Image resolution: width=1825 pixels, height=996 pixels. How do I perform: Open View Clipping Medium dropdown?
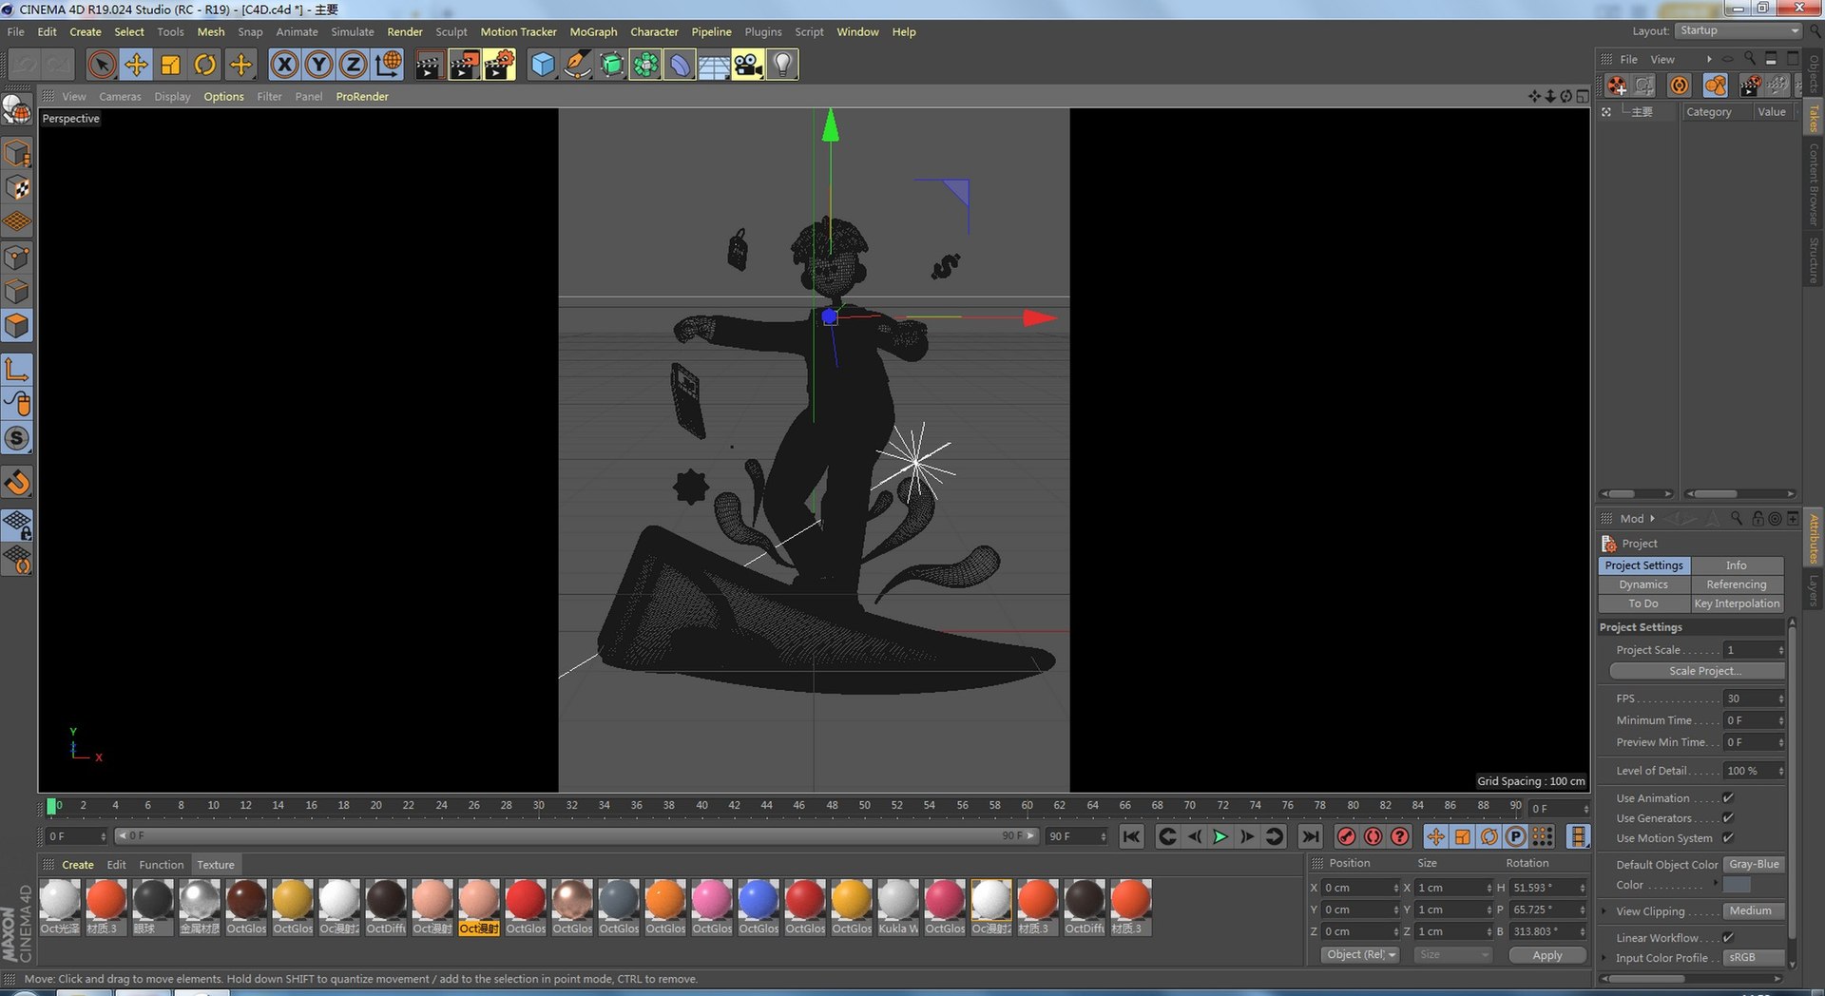(x=1754, y=911)
